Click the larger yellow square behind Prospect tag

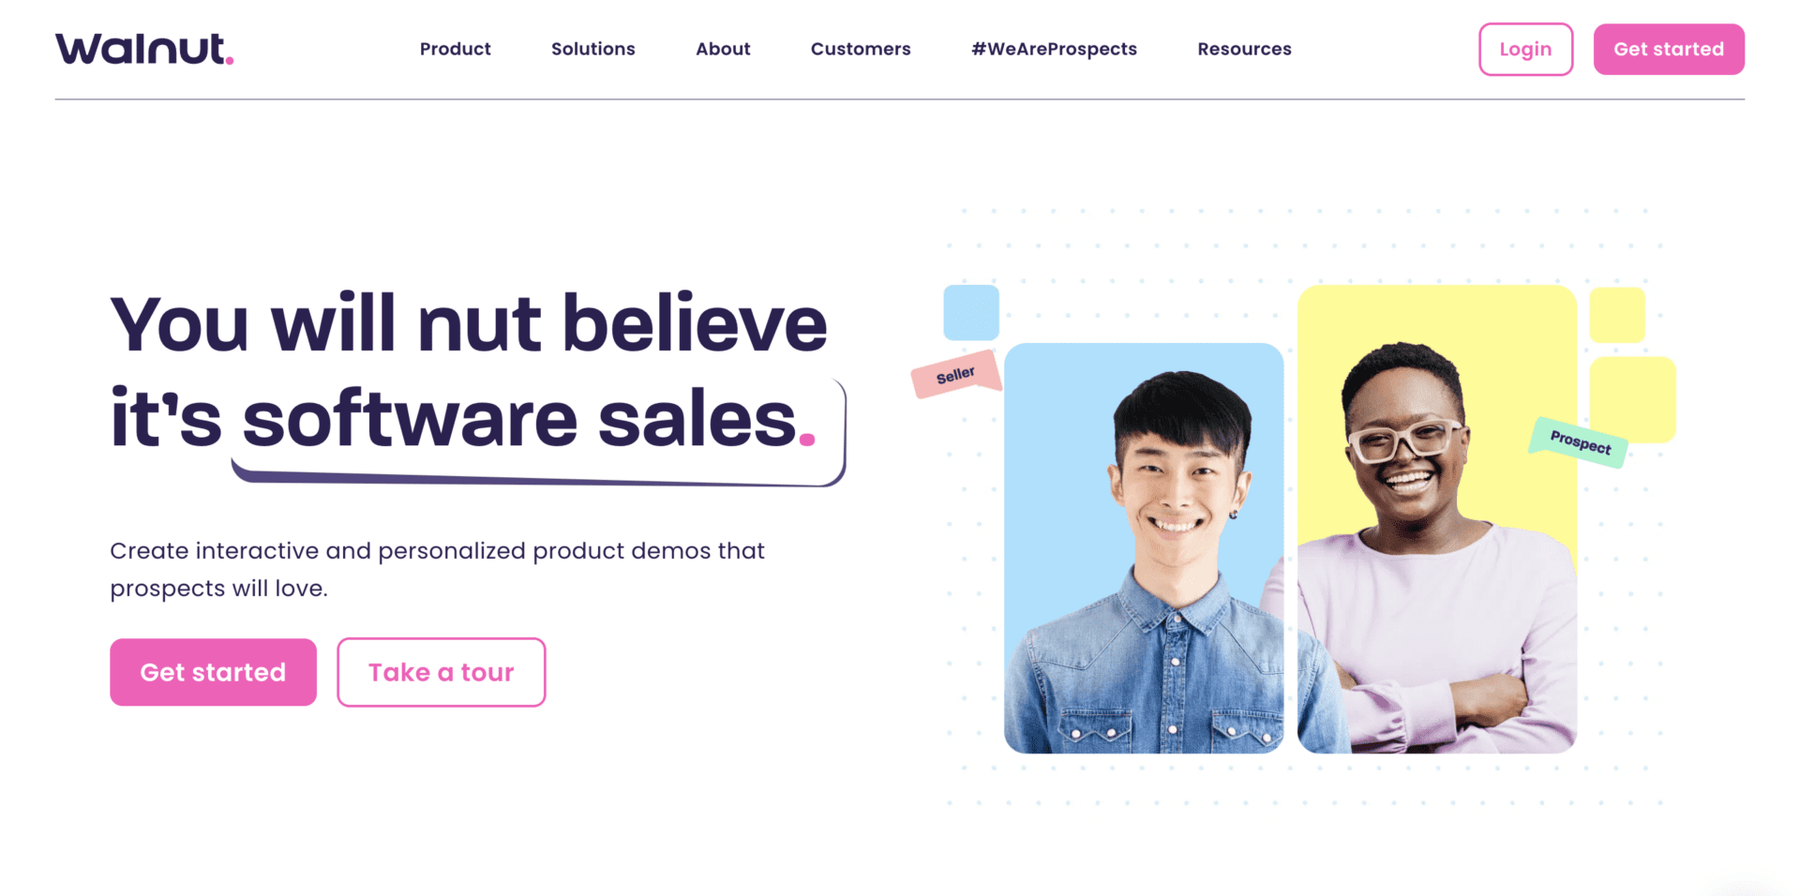tap(1632, 399)
